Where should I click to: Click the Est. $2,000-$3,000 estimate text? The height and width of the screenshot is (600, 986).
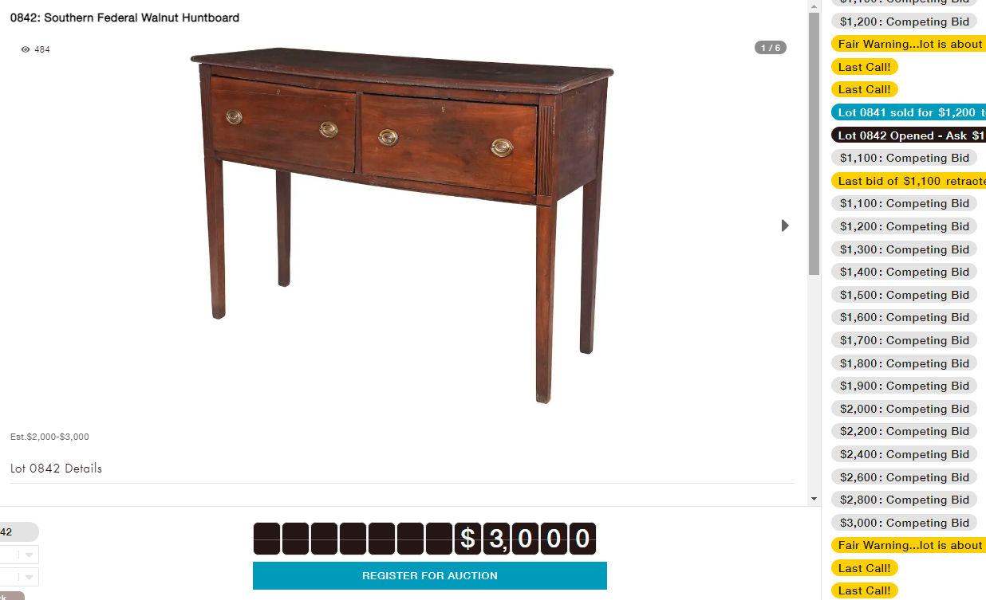click(x=49, y=437)
